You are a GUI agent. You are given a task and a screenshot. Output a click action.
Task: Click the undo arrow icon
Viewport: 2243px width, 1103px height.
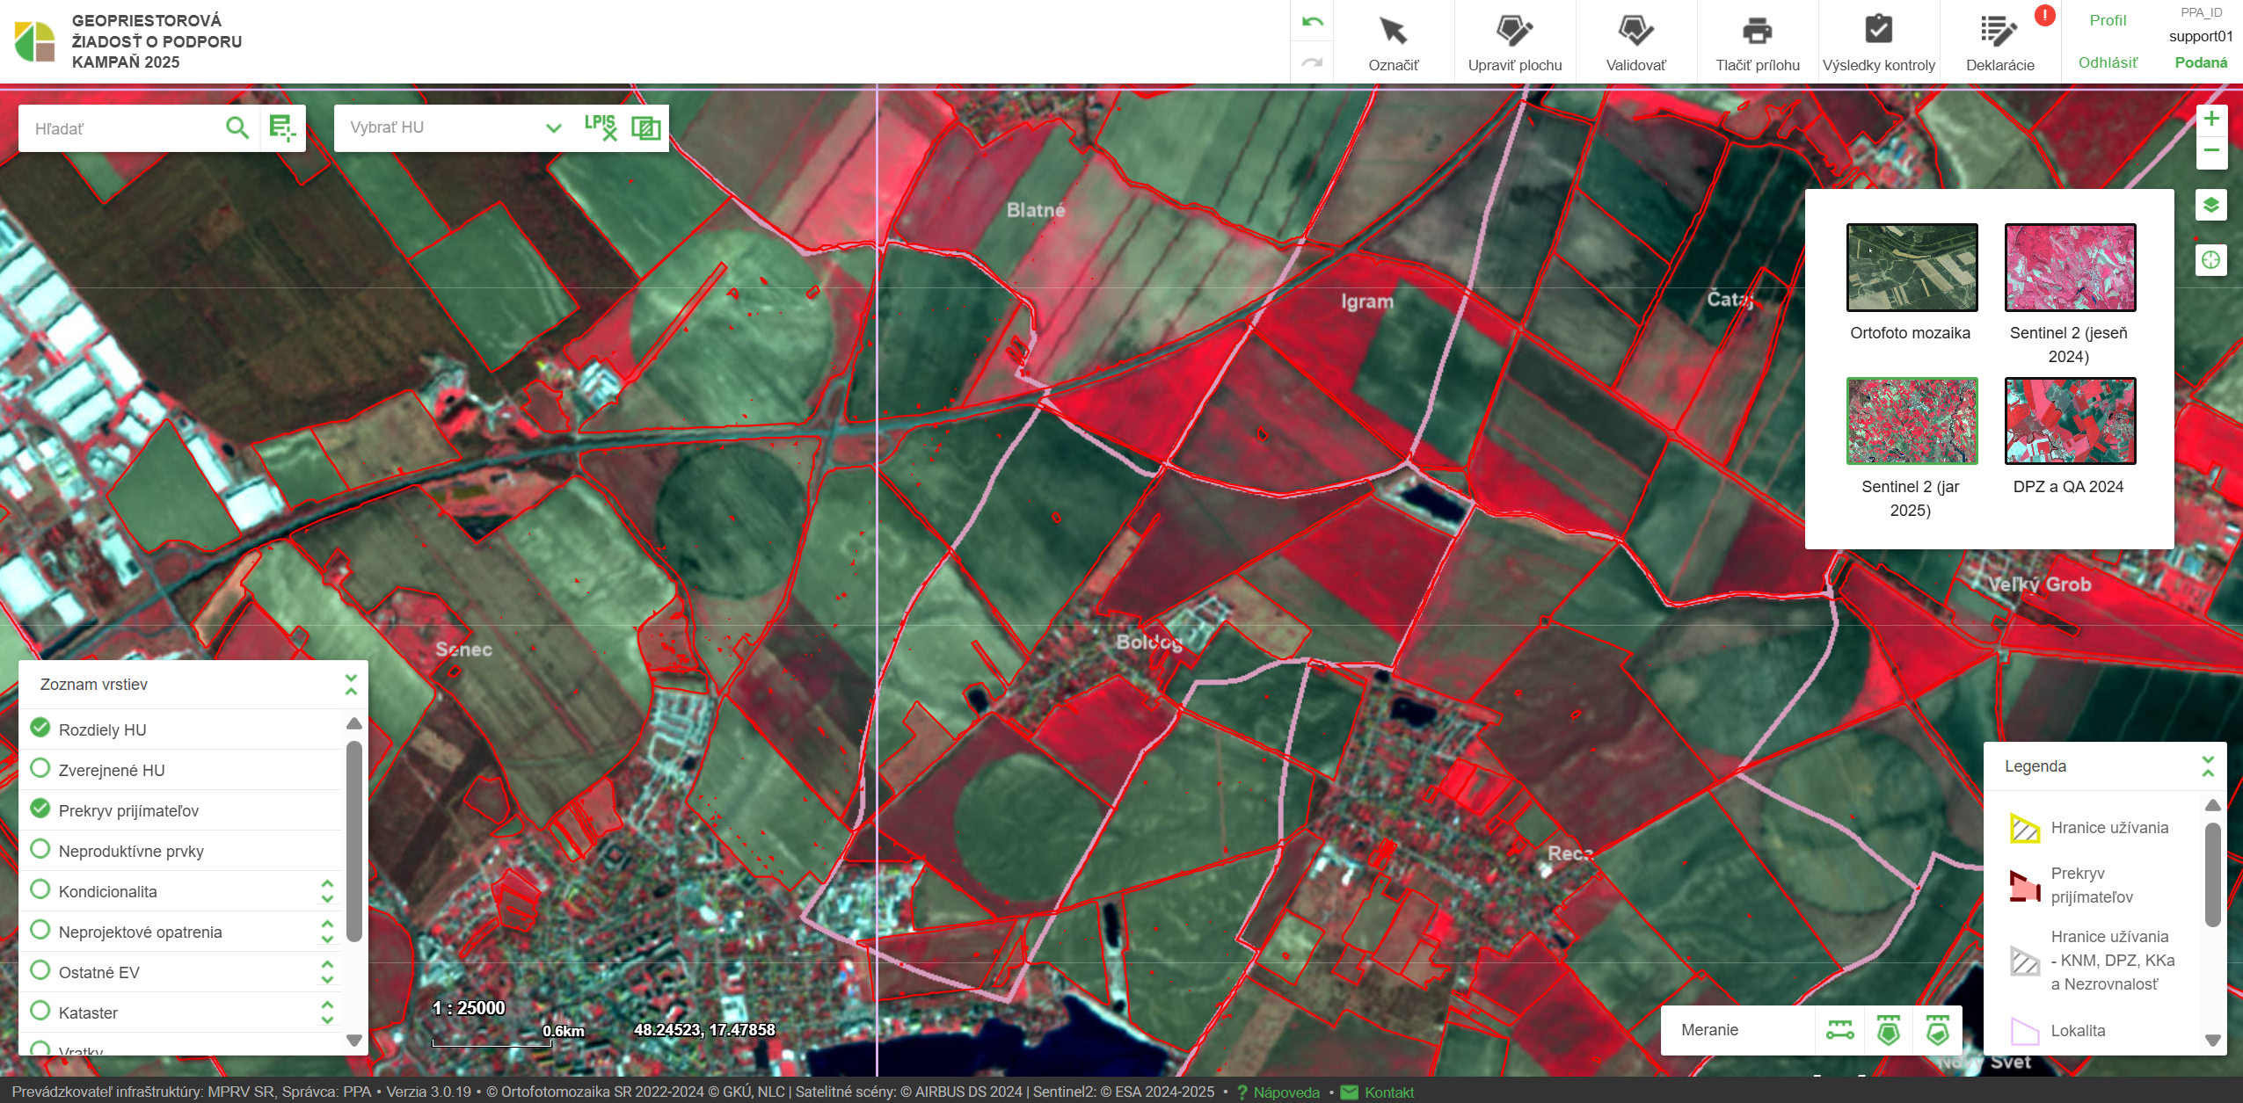click(x=1312, y=22)
